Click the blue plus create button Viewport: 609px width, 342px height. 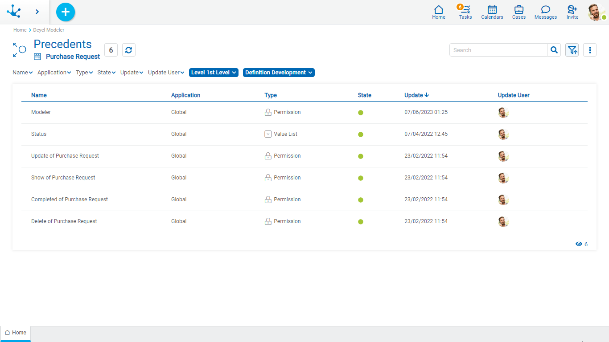(x=66, y=12)
